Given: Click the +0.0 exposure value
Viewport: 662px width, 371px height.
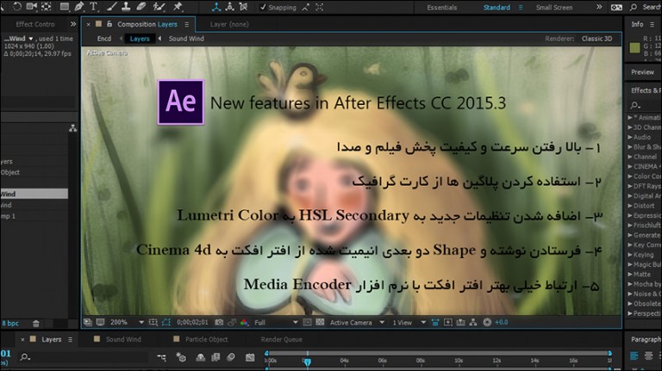Looking at the screenshot, I should tap(501, 323).
